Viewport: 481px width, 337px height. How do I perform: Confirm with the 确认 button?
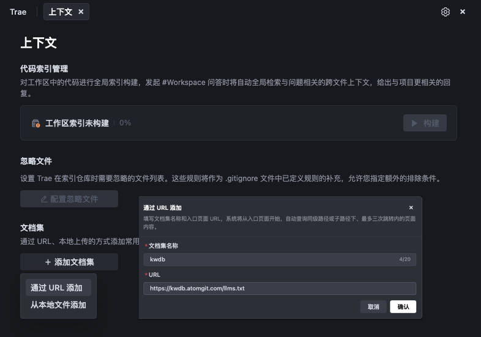(403, 306)
